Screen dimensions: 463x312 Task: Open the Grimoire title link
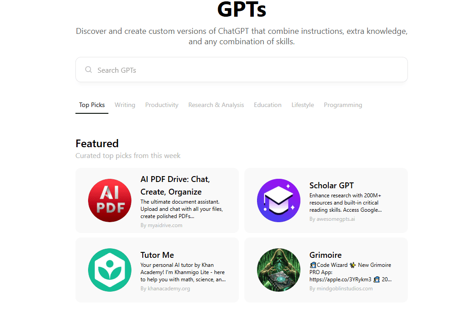325,255
